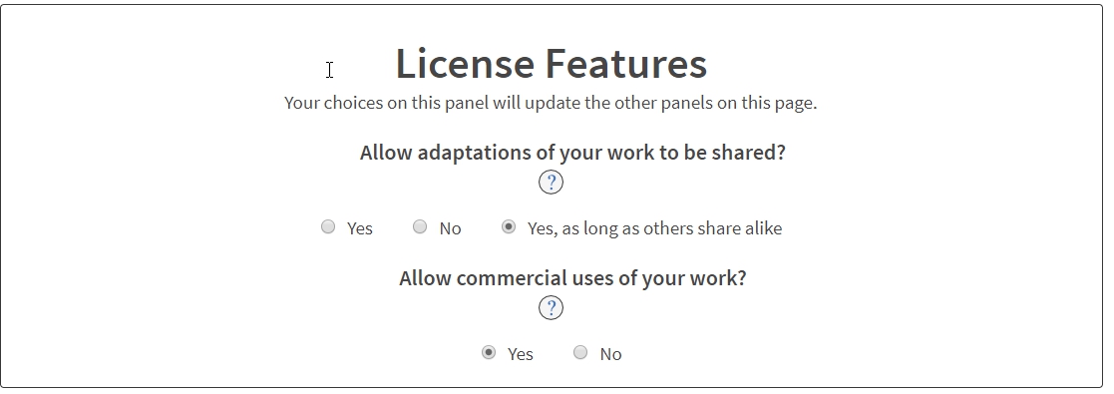Open help icon for commercial uses question

click(x=551, y=308)
